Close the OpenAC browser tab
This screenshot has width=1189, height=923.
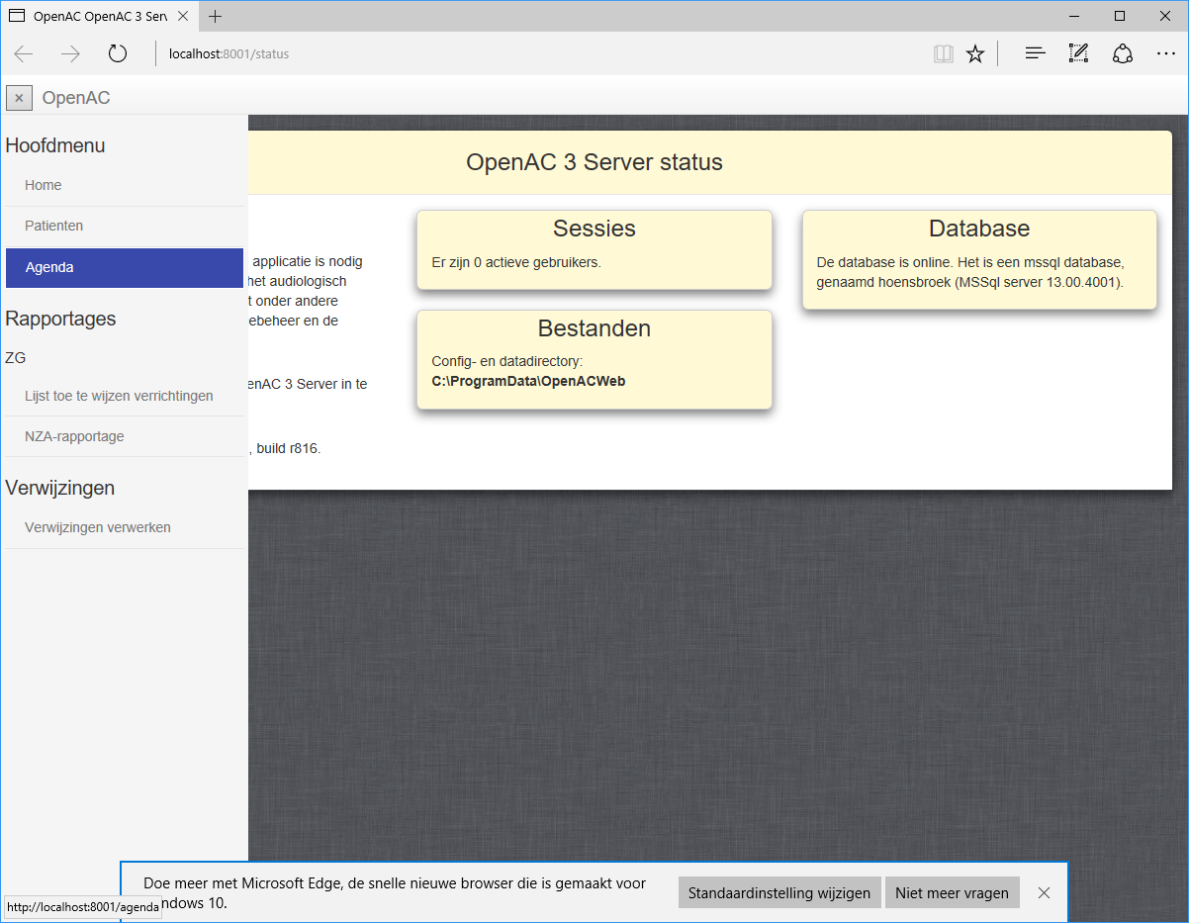(183, 17)
